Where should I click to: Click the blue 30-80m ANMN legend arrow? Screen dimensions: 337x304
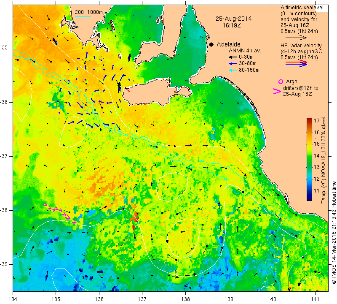coord(233,64)
